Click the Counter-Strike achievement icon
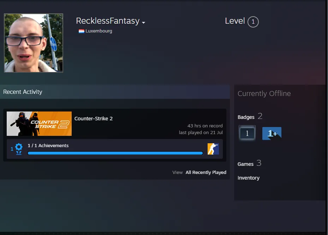 (x=213, y=149)
